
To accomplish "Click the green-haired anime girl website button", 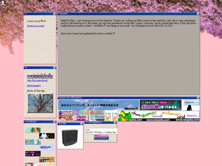I will pos(33,130).
